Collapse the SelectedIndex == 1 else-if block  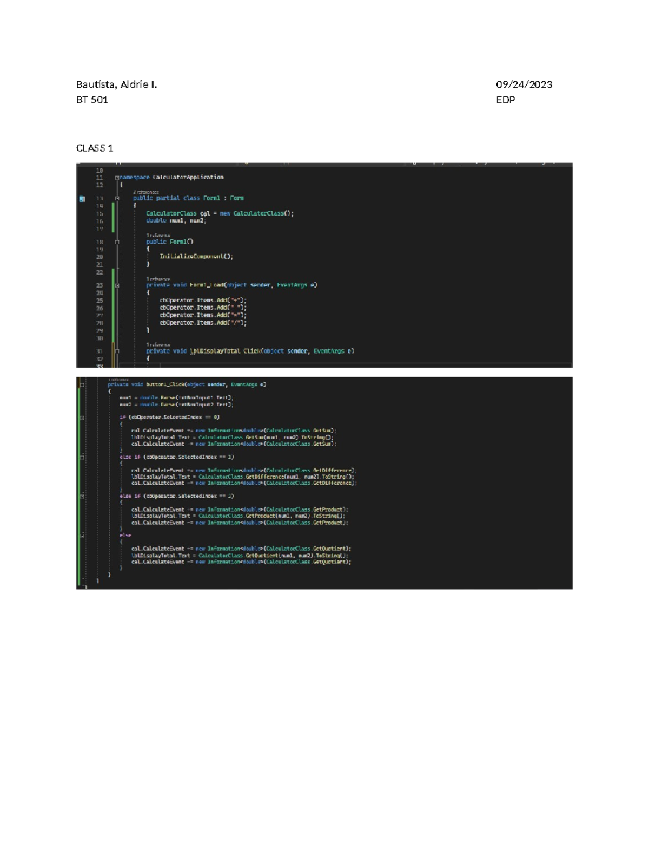(x=82, y=457)
